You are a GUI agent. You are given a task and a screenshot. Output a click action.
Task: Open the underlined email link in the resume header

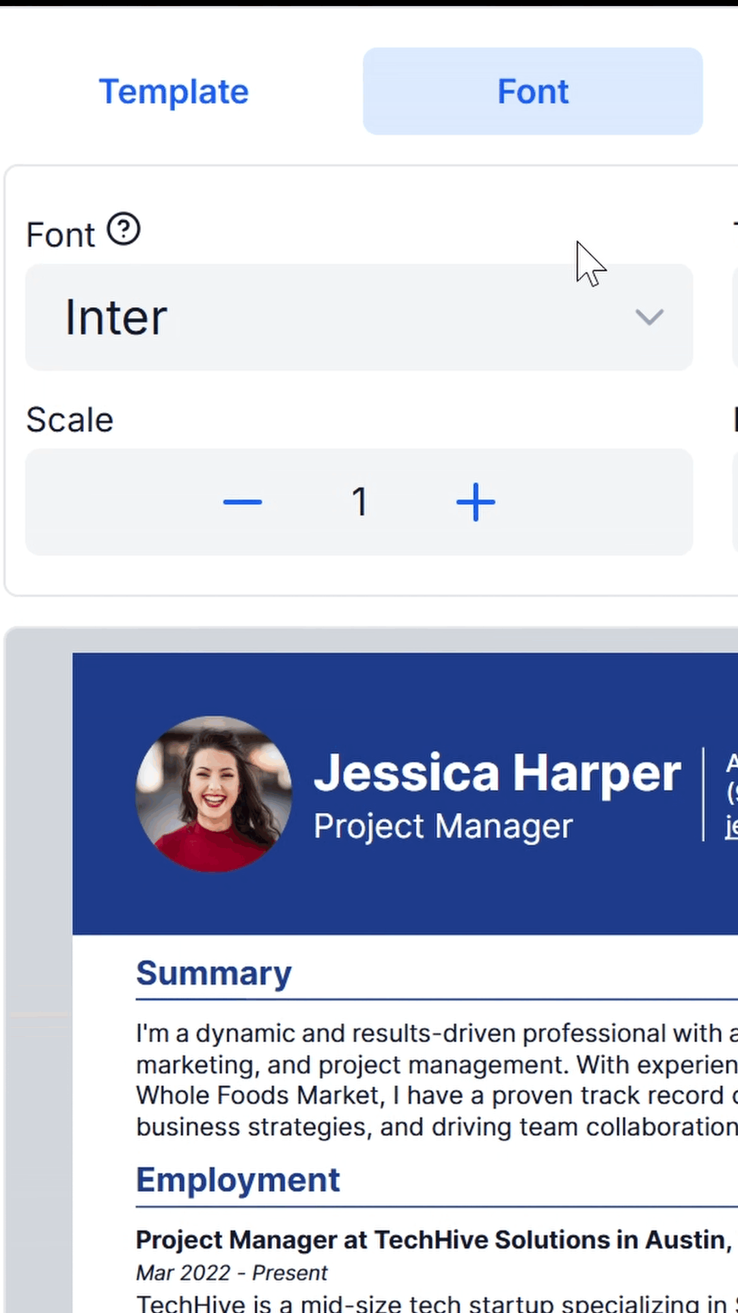point(731,827)
